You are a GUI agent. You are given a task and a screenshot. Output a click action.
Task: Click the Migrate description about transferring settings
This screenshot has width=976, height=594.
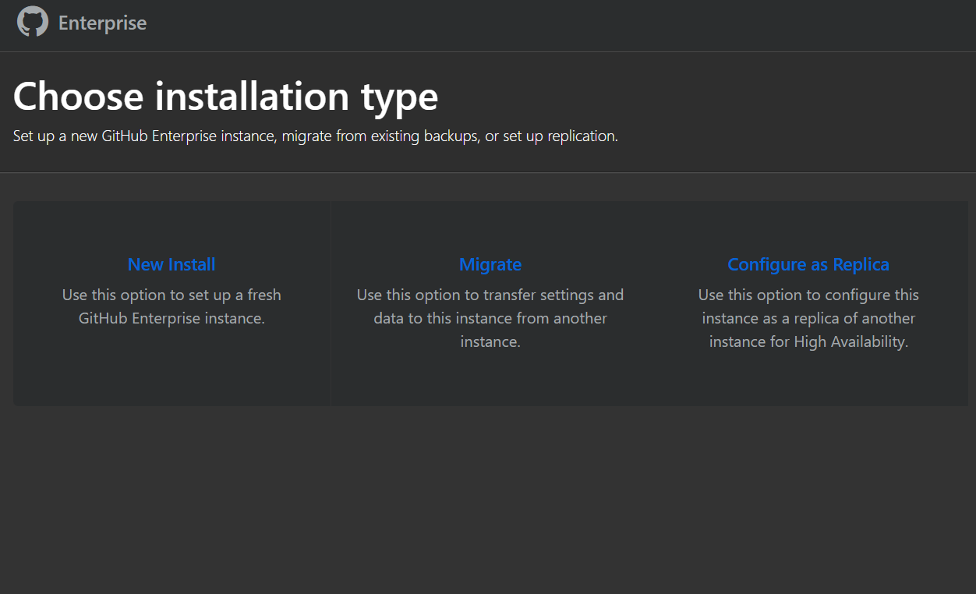490,318
